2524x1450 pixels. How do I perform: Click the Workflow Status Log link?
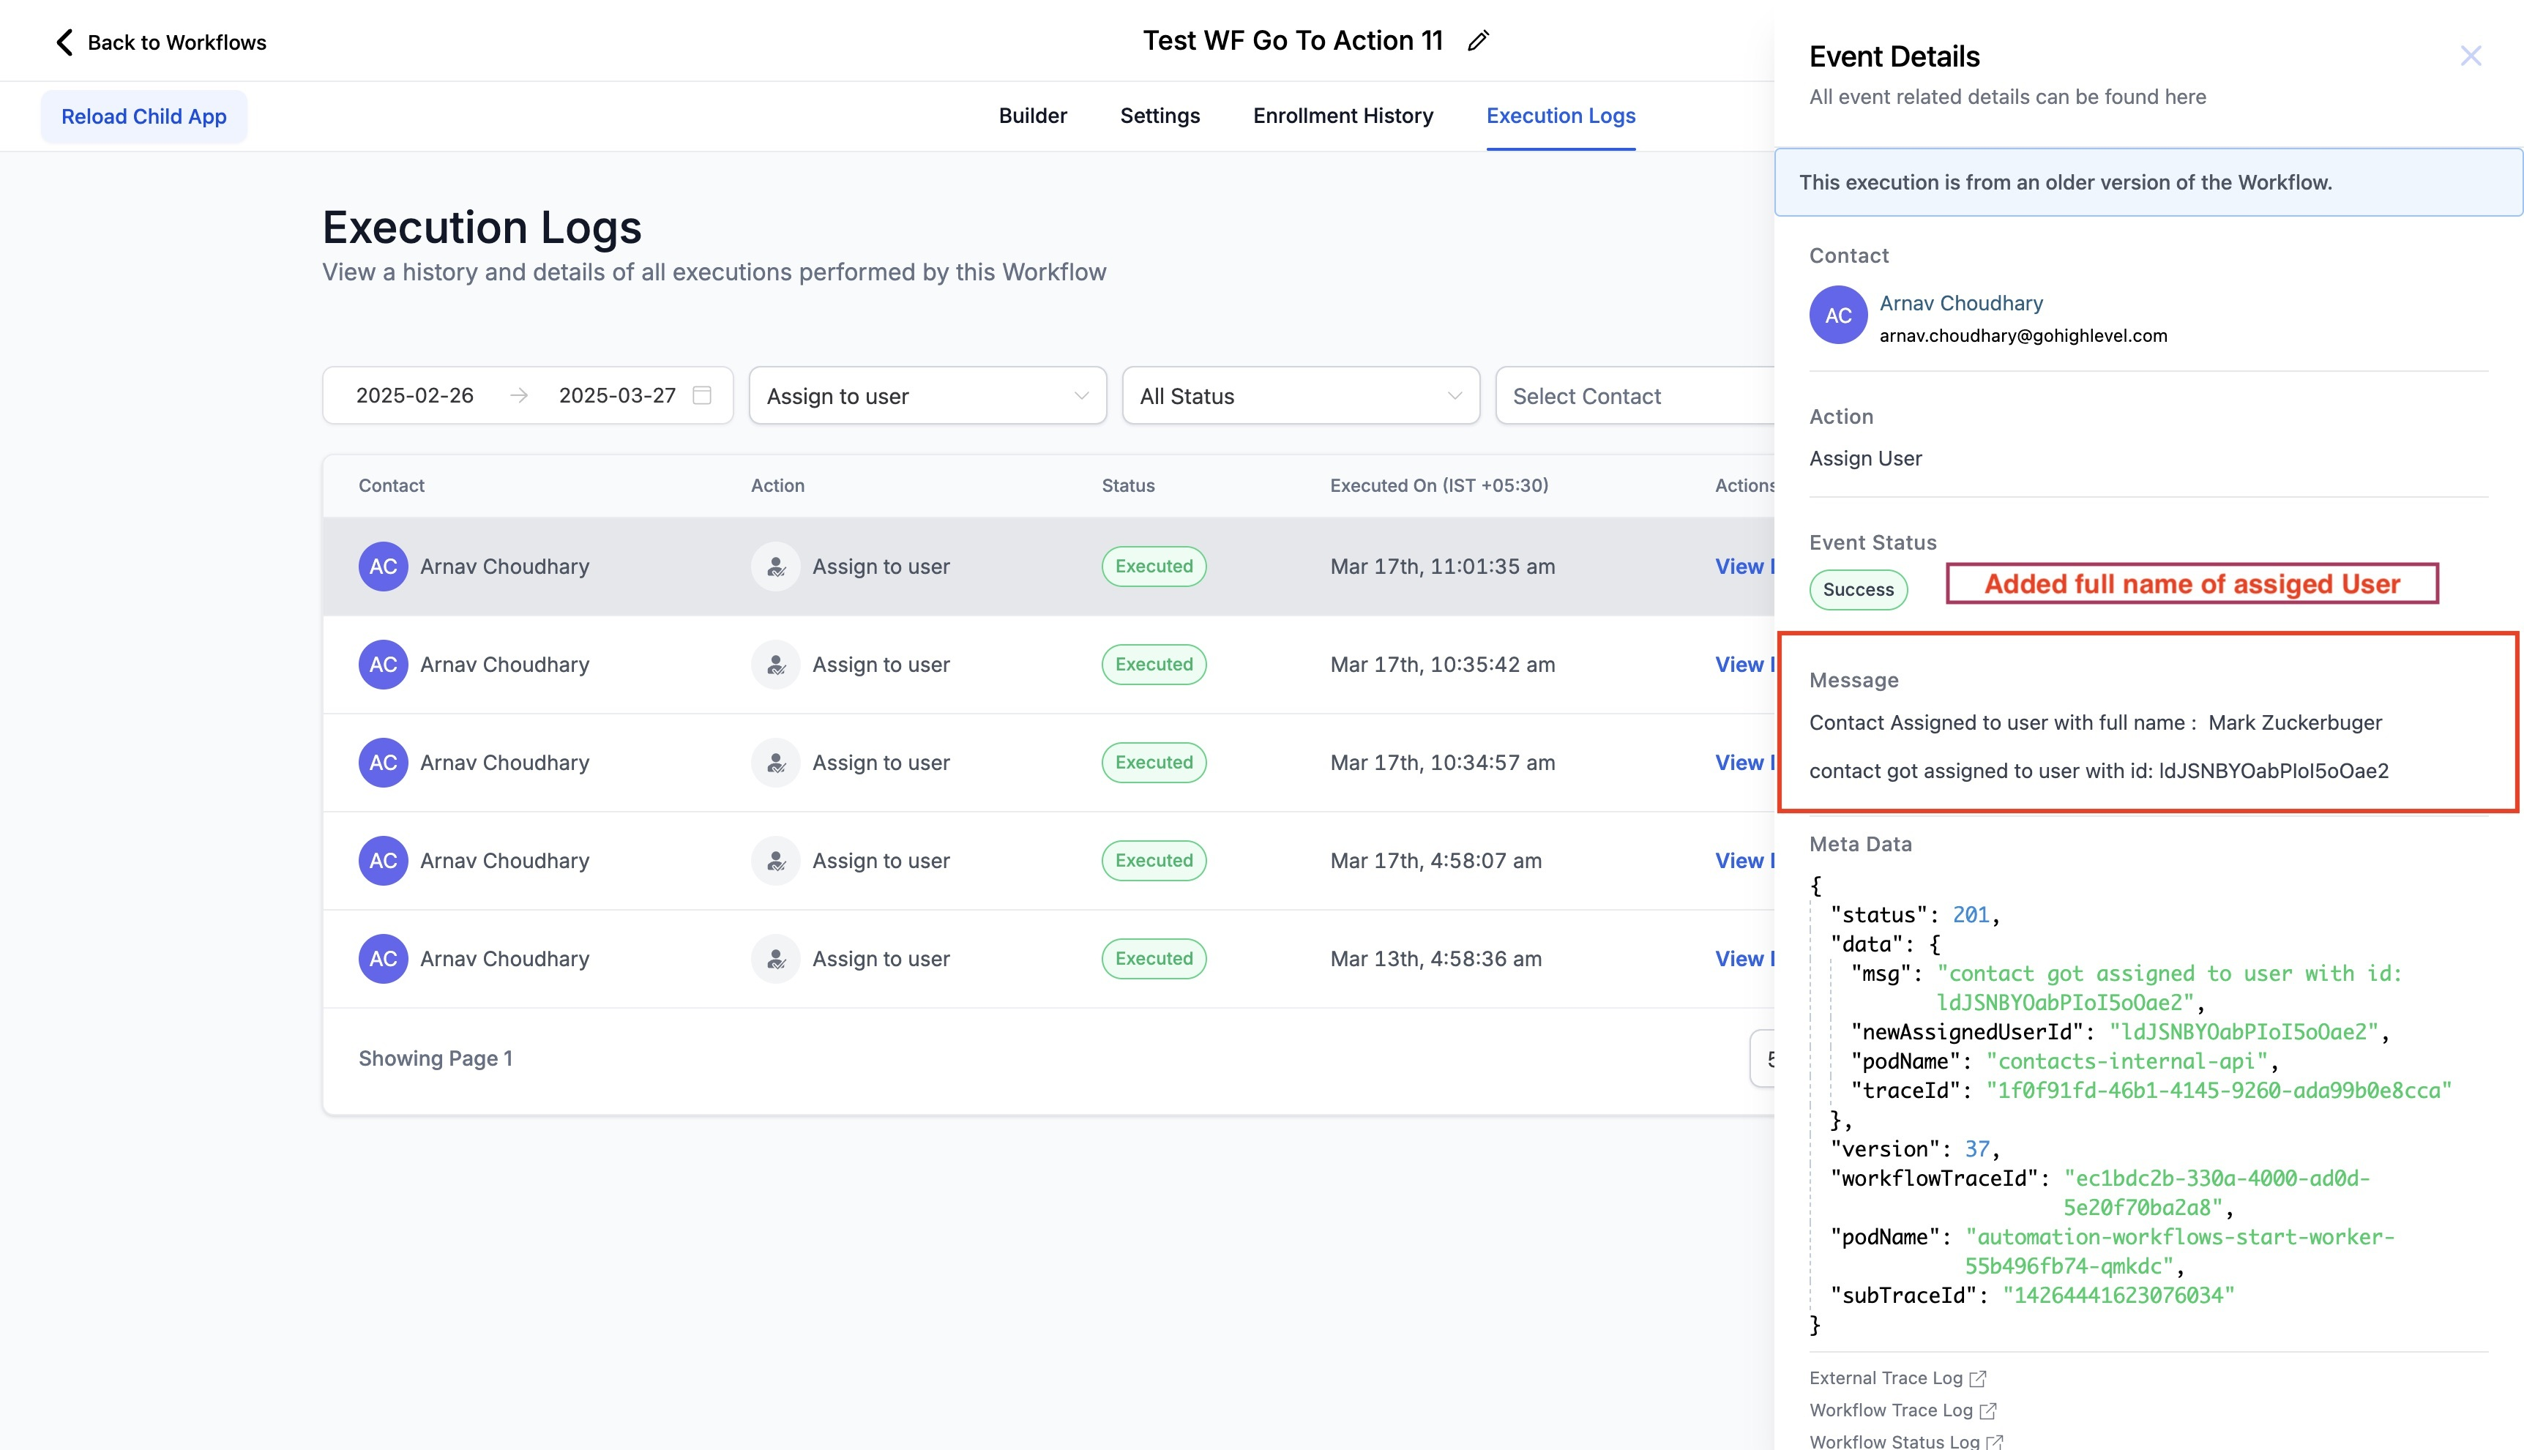(x=1893, y=1441)
